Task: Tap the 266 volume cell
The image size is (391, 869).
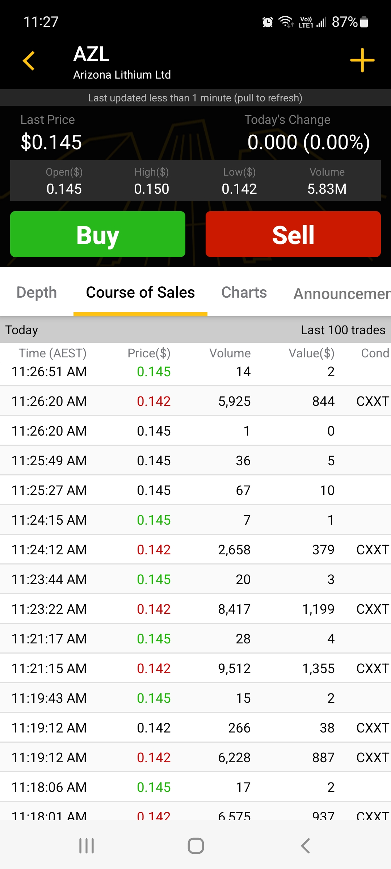Action: click(x=239, y=728)
